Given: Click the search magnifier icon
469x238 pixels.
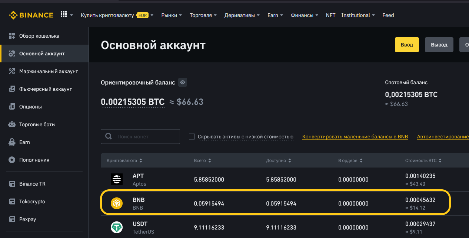Looking at the screenshot, I should [x=109, y=136].
